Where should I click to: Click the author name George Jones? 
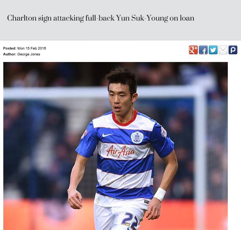29,54
